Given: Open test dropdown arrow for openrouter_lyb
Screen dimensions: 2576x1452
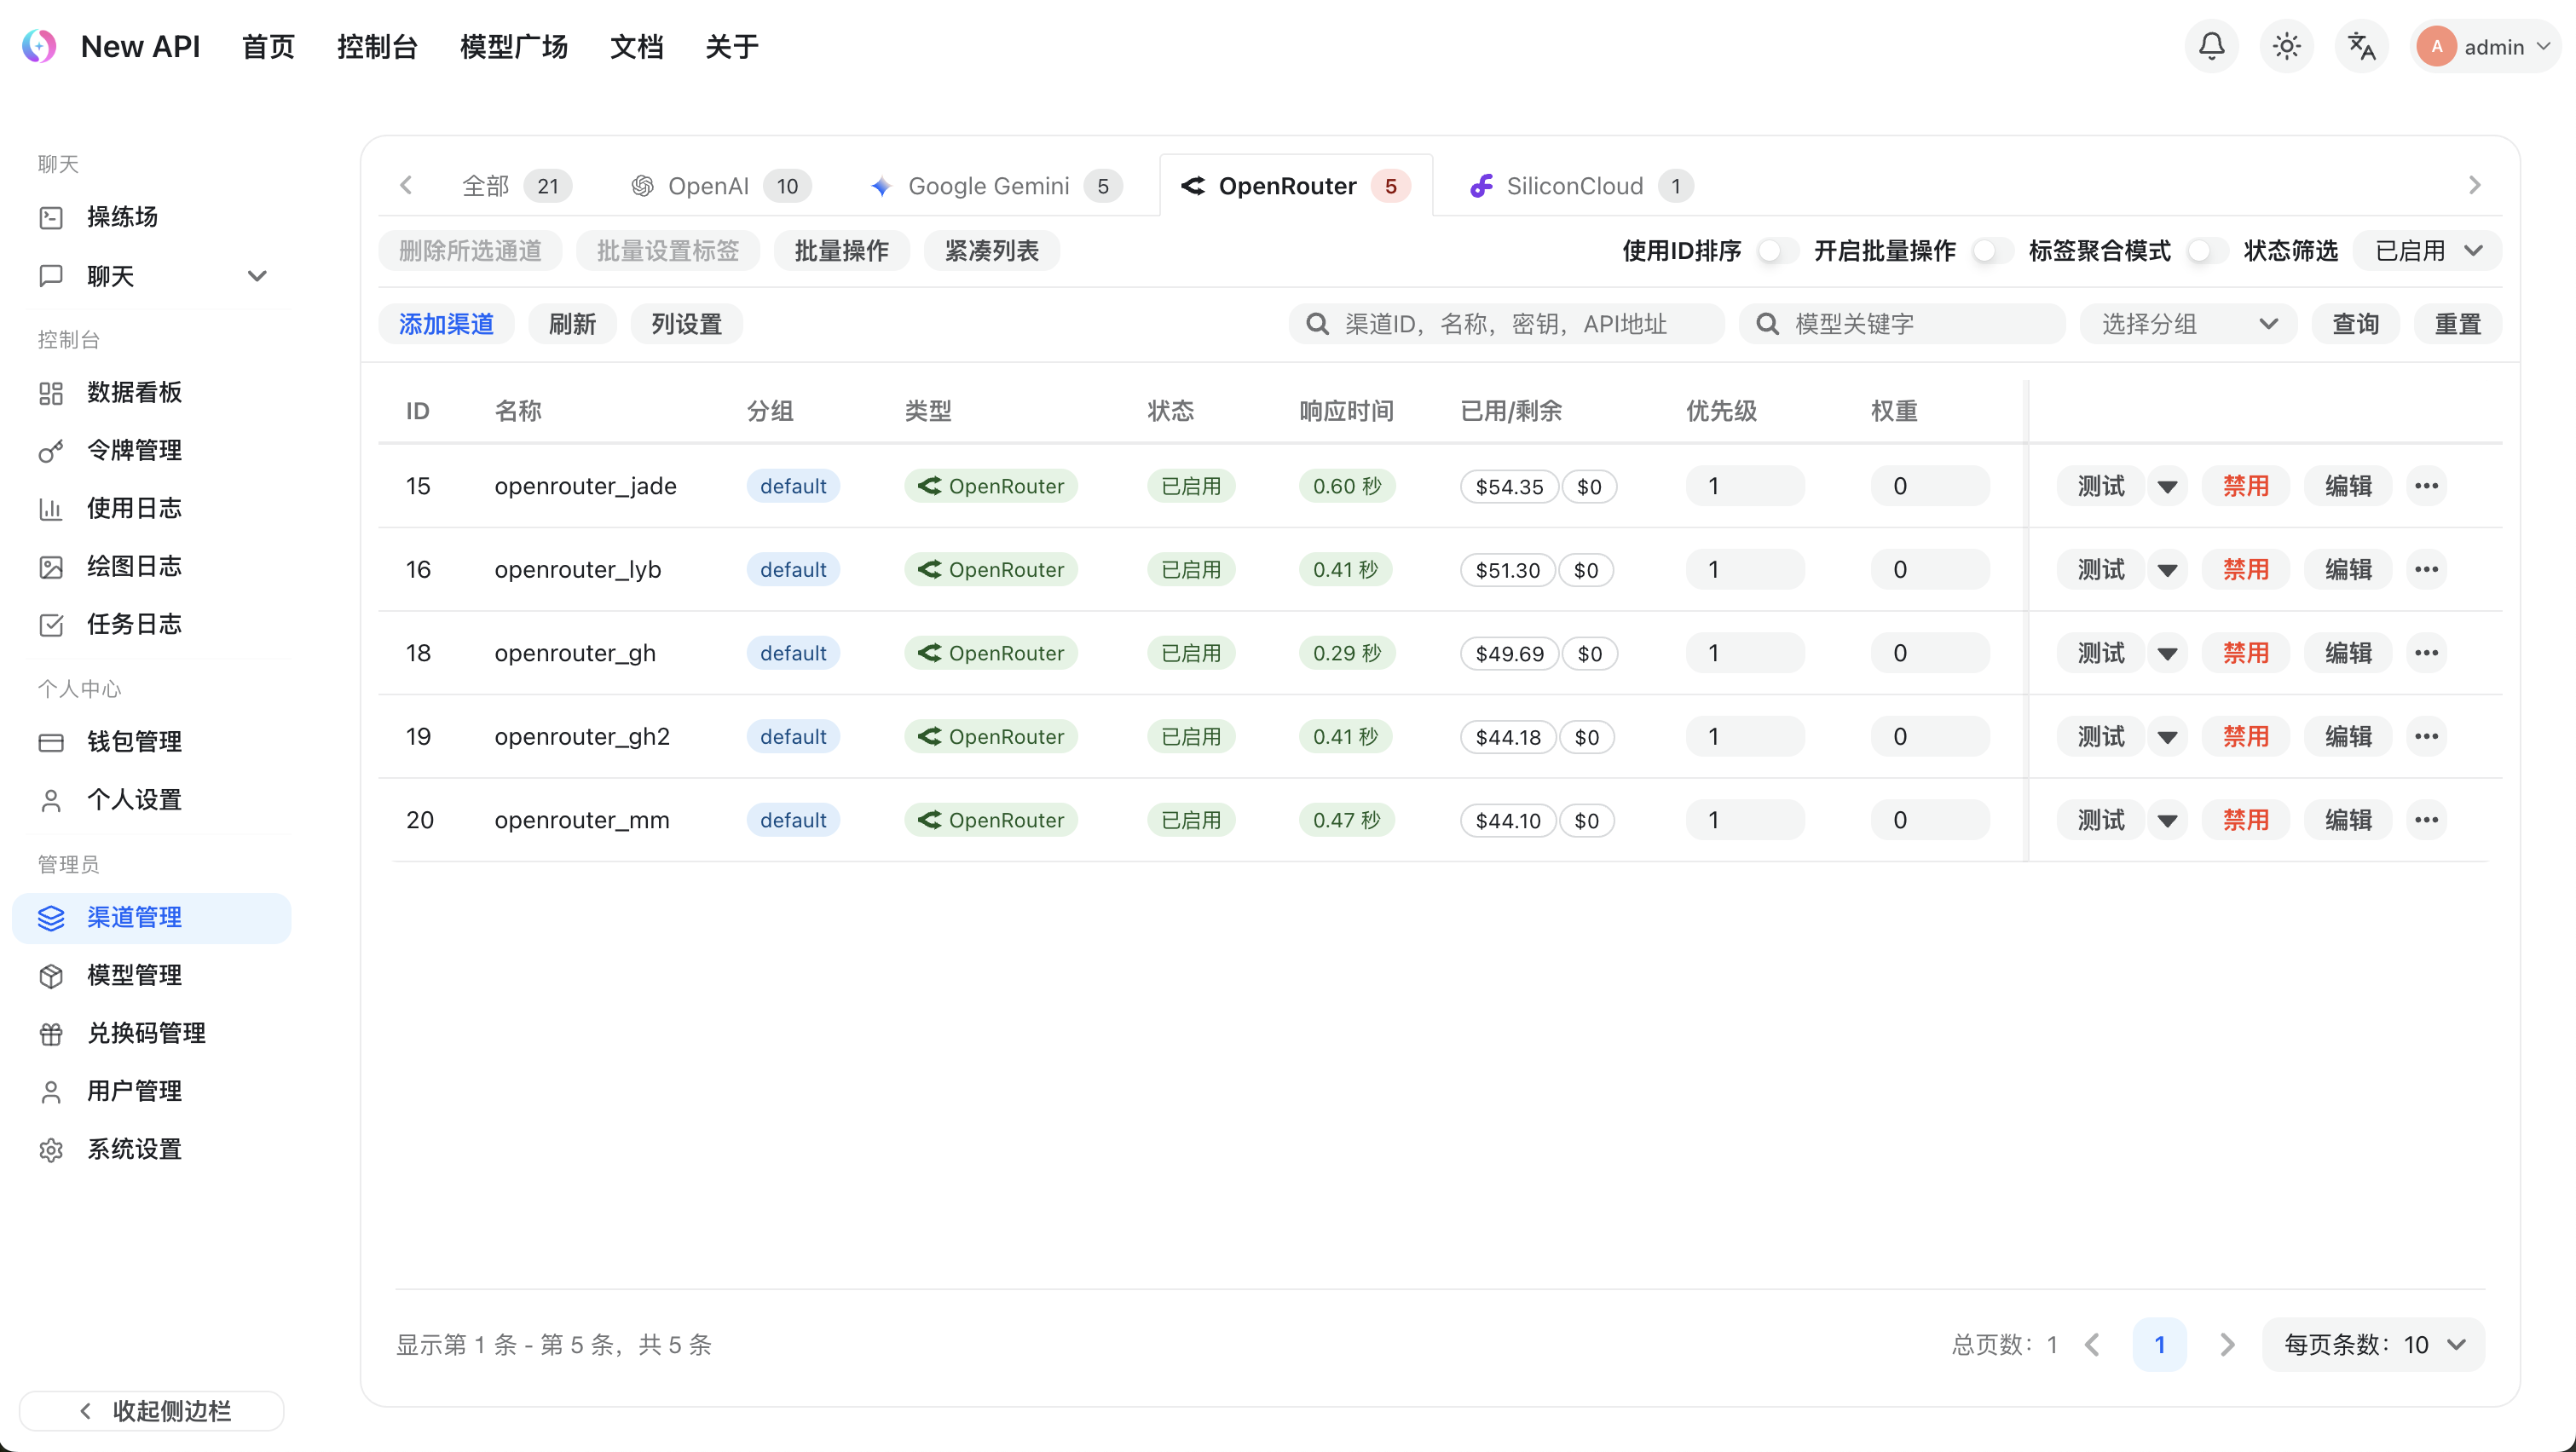Looking at the screenshot, I should [x=2167, y=571].
